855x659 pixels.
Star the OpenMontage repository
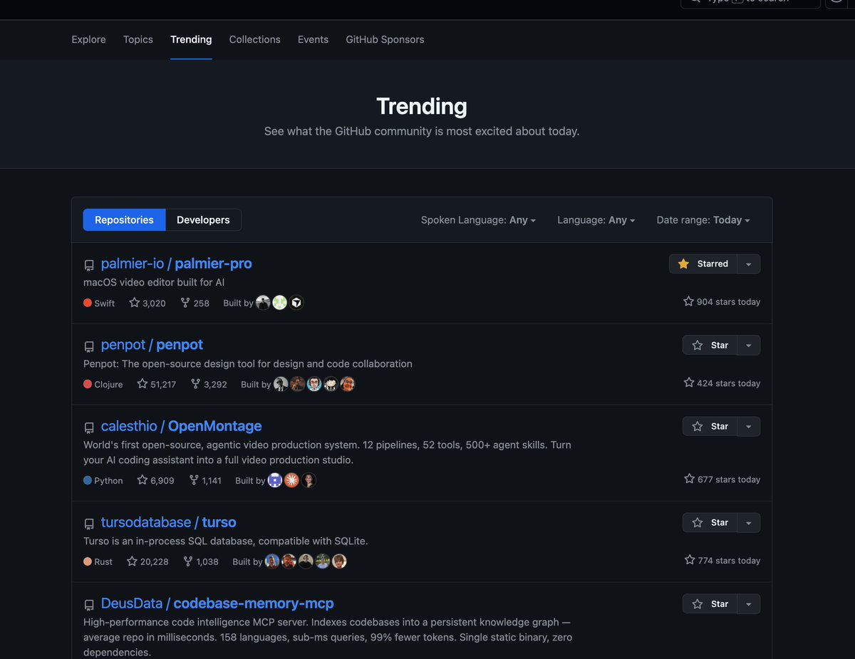pyautogui.click(x=710, y=426)
